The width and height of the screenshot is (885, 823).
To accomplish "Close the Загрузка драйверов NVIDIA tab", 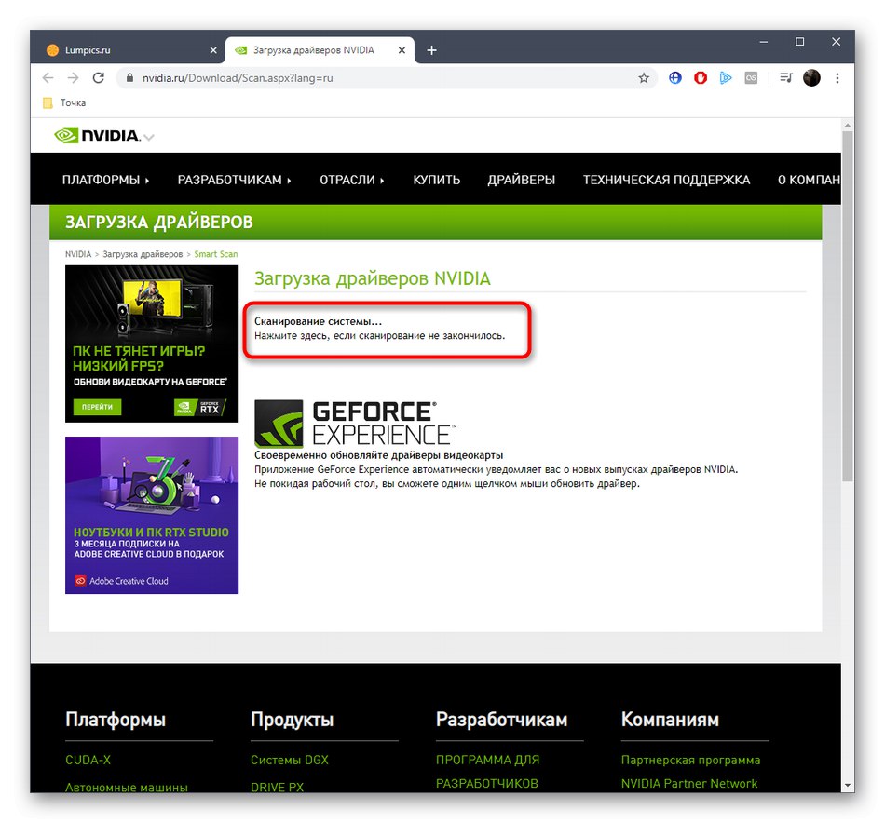I will [402, 50].
